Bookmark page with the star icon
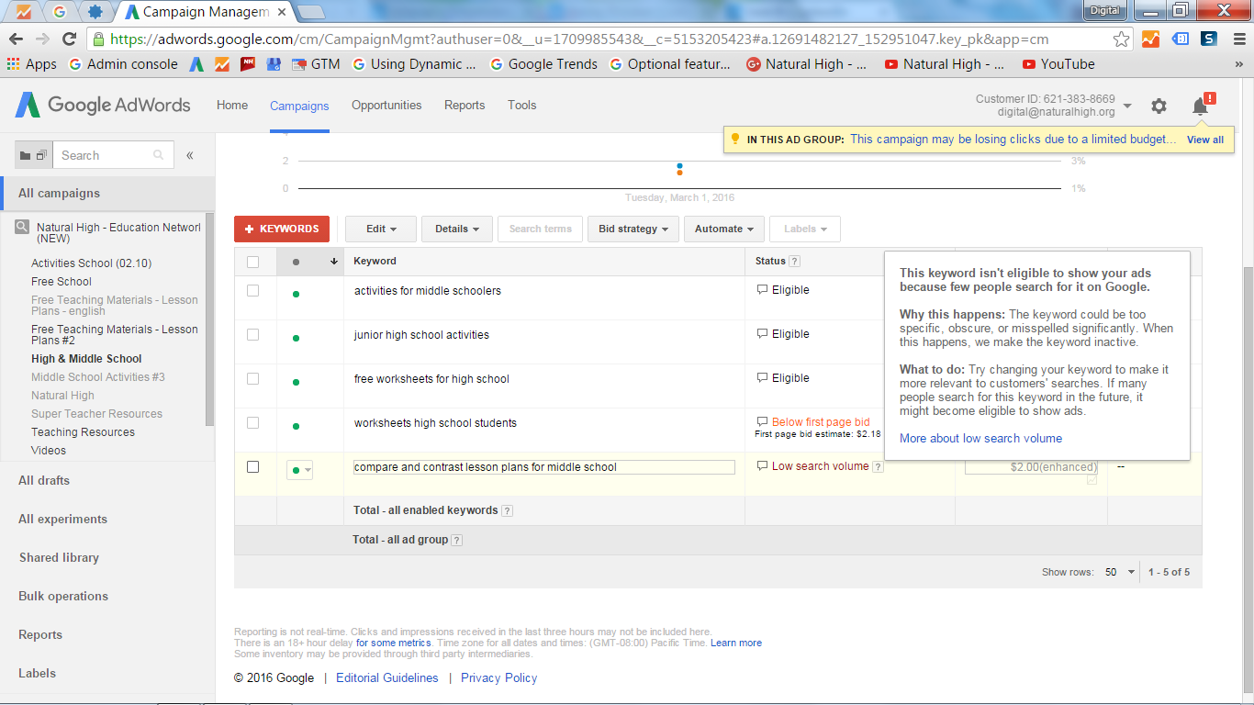The height and width of the screenshot is (705, 1254). tap(1121, 39)
